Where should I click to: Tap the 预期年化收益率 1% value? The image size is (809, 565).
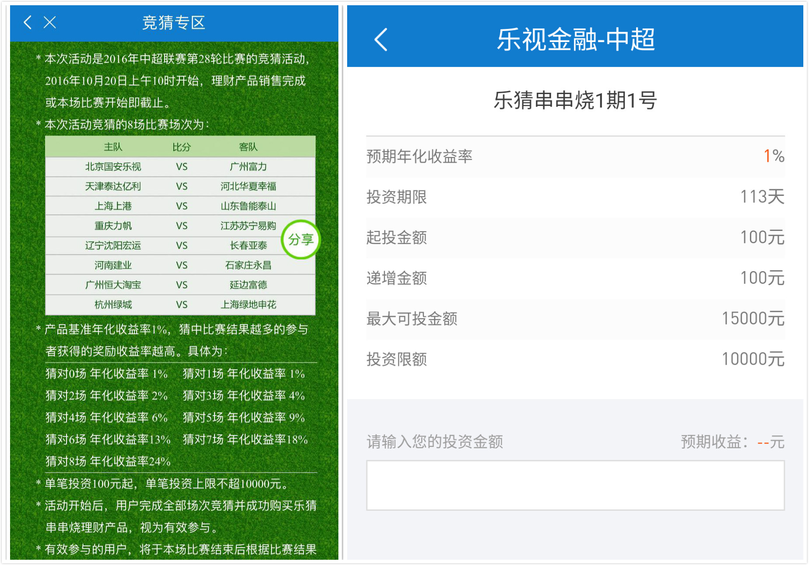coord(773,156)
